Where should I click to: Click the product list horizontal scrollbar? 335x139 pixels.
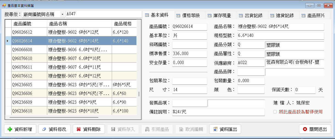pyautogui.click(x=54, y=117)
